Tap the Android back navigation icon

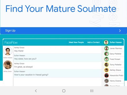36,91
